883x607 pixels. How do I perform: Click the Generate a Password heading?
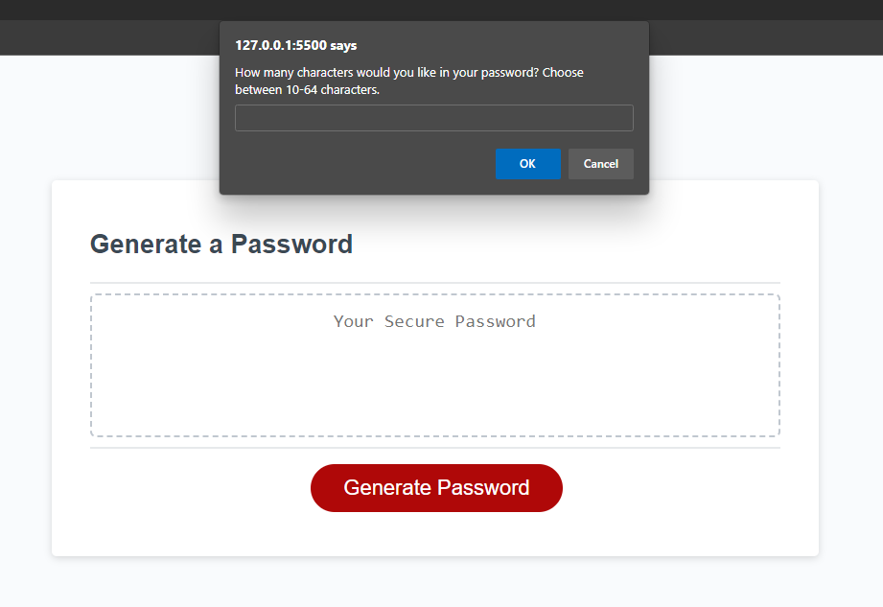pos(221,244)
